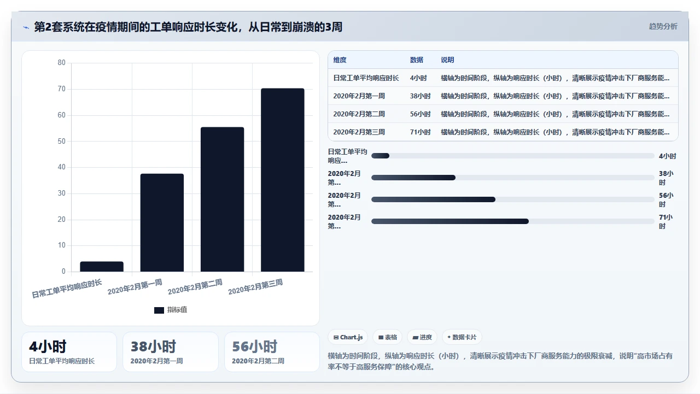Click the 趋势分析 label in header
700x394 pixels.
click(x=663, y=26)
